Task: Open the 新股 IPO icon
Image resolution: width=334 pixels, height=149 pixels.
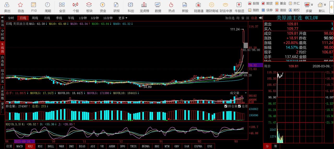Action: click(185, 7)
